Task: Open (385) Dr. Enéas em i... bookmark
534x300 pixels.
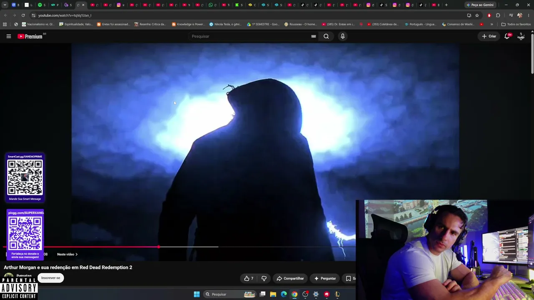Action: [338, 24]
